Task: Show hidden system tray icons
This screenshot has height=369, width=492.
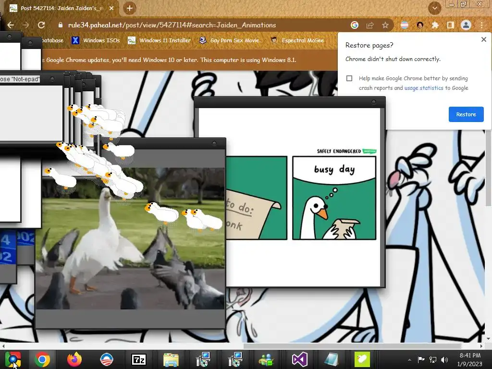Action: point(409,360)
